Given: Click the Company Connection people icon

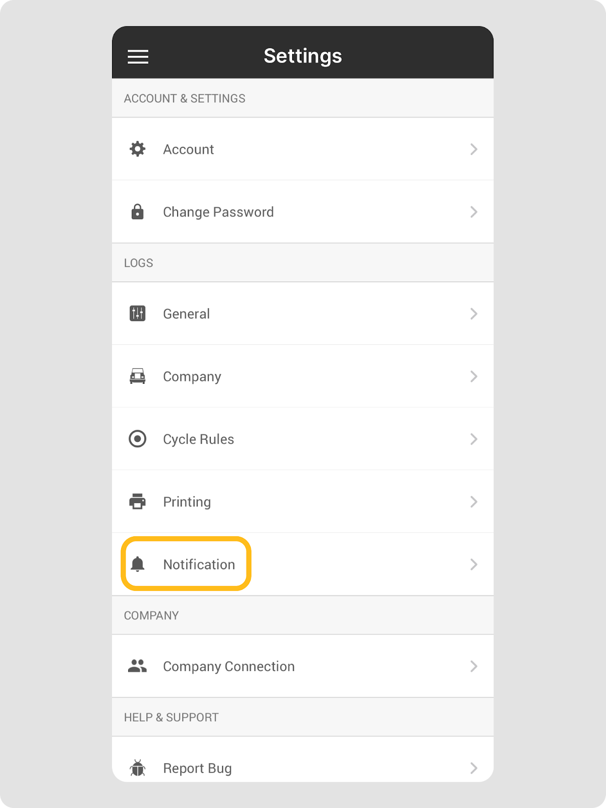Looking at the screenshot, I should click(x=137, y=666).
